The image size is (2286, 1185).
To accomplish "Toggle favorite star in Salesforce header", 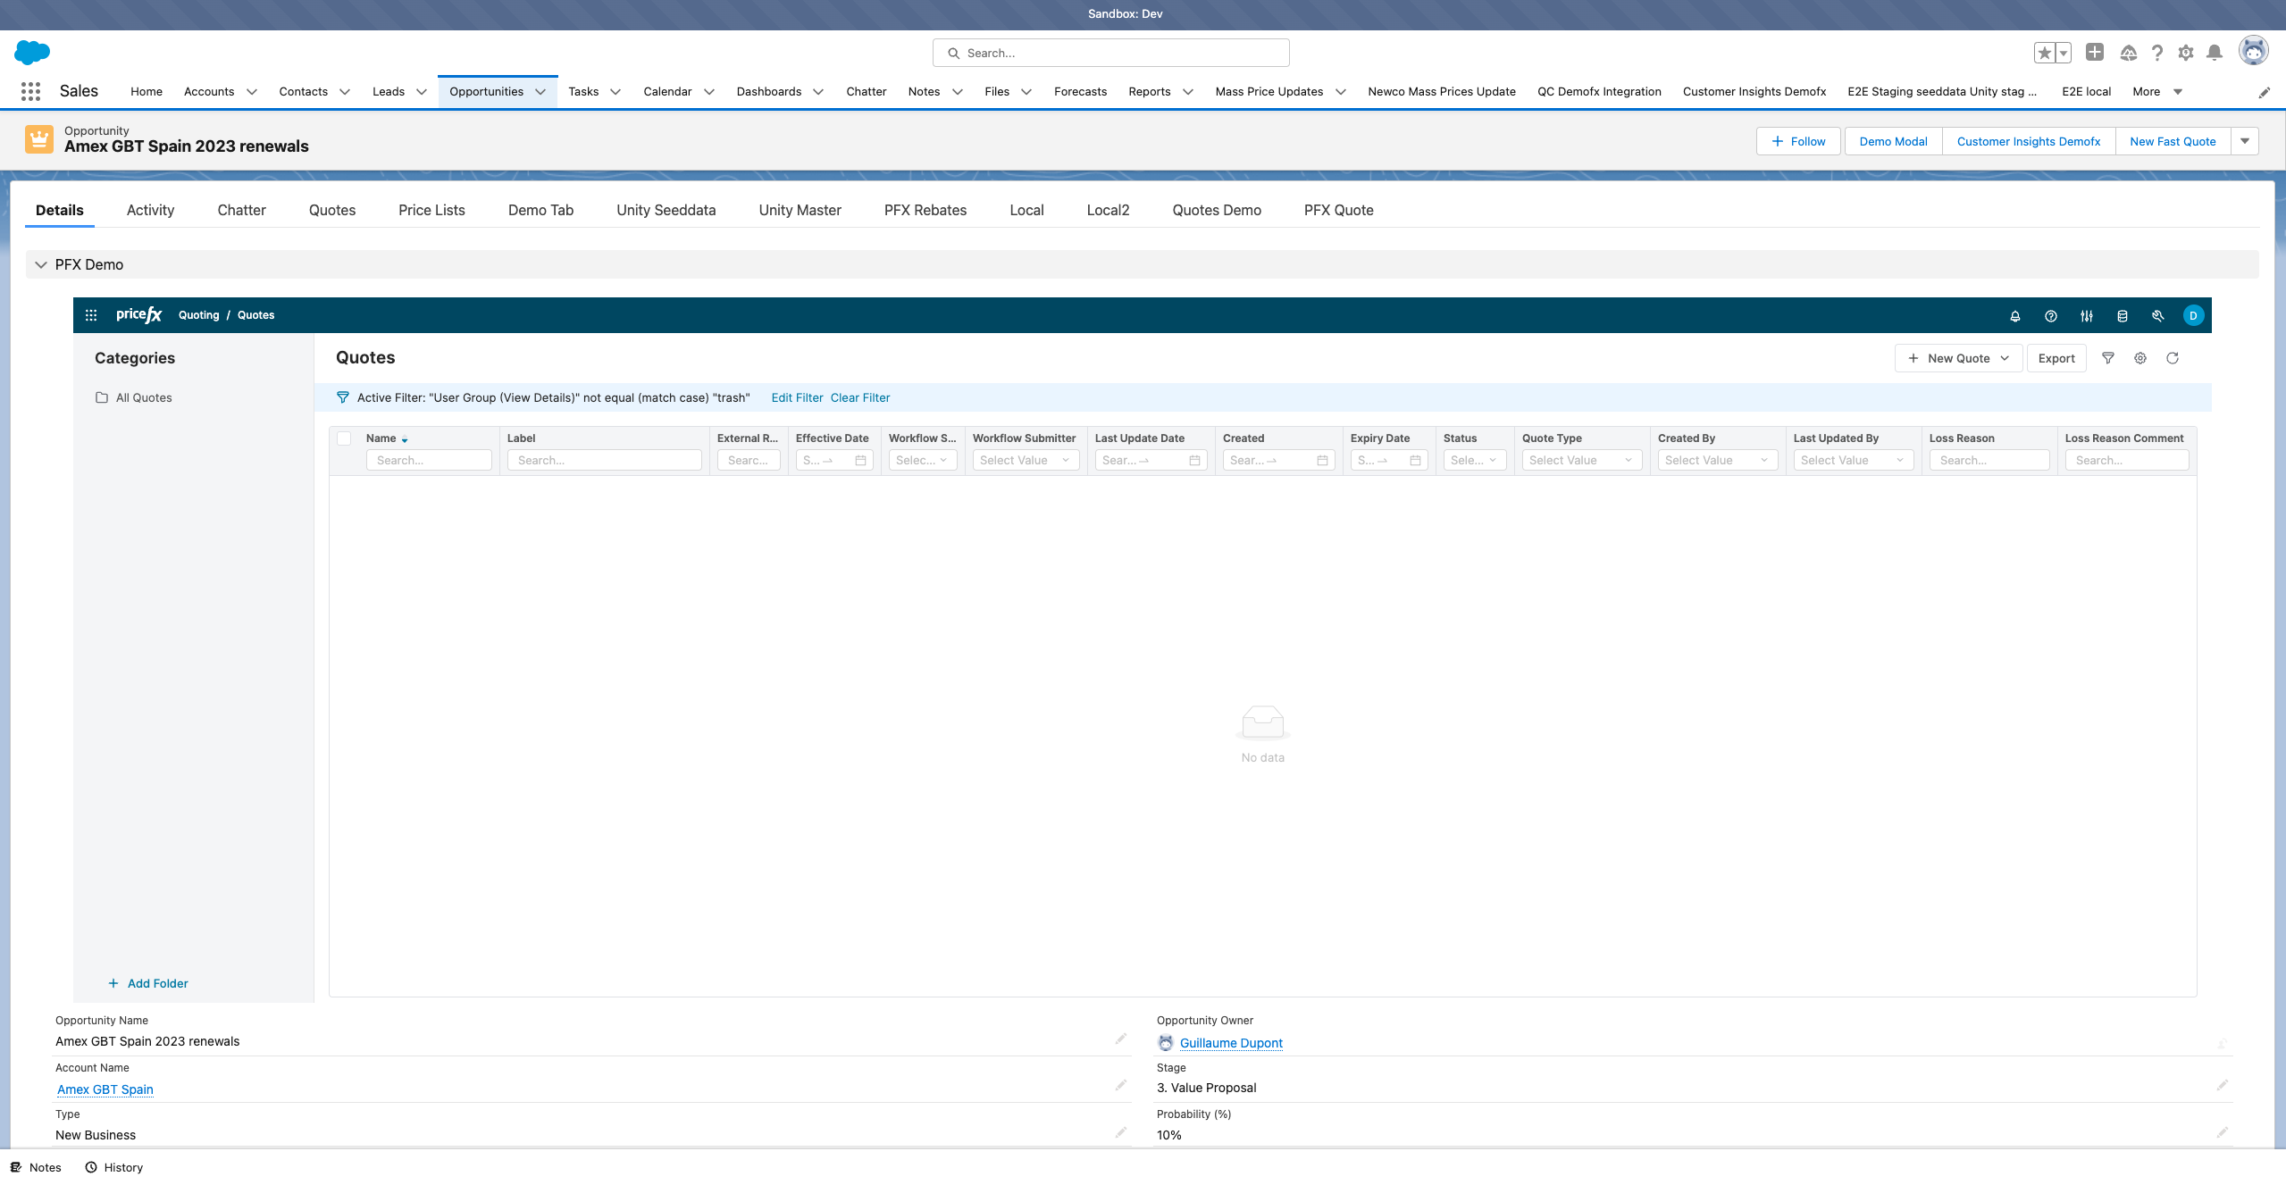I will [2045, 52].
